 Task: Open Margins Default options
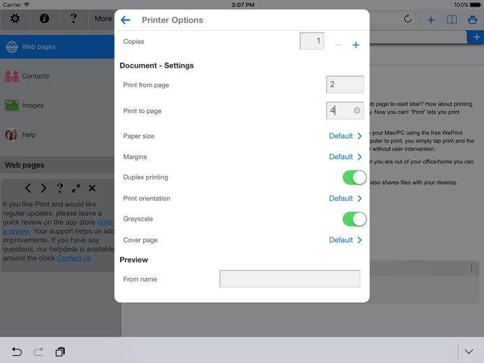(x=345, y=156)
